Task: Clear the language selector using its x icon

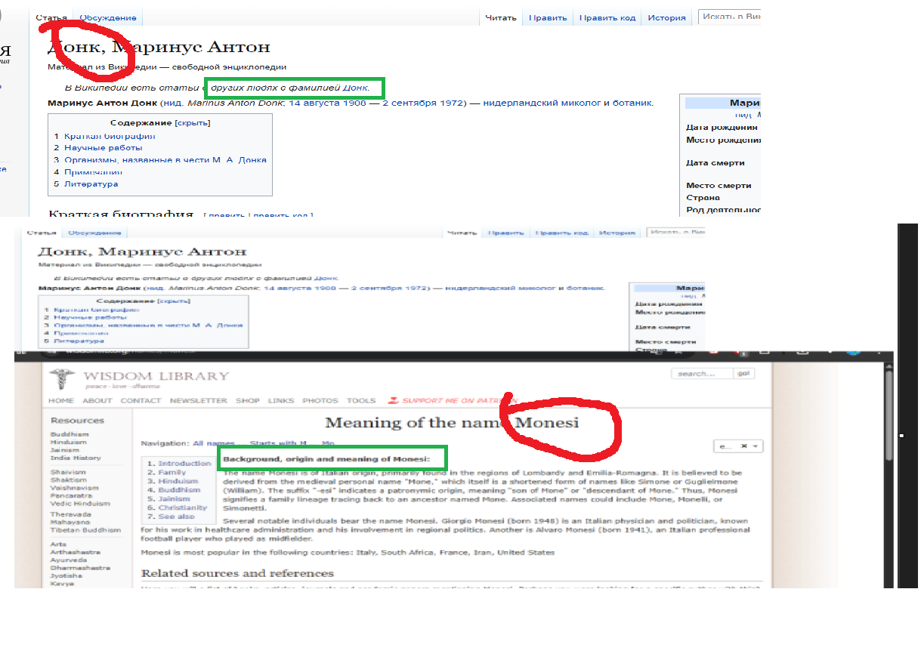Action: tap(744, 446)
